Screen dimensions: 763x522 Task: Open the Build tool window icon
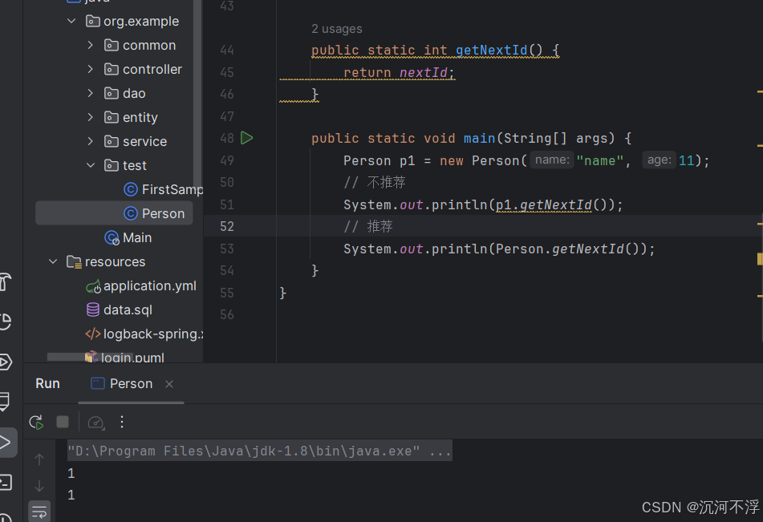click(6, 282)
